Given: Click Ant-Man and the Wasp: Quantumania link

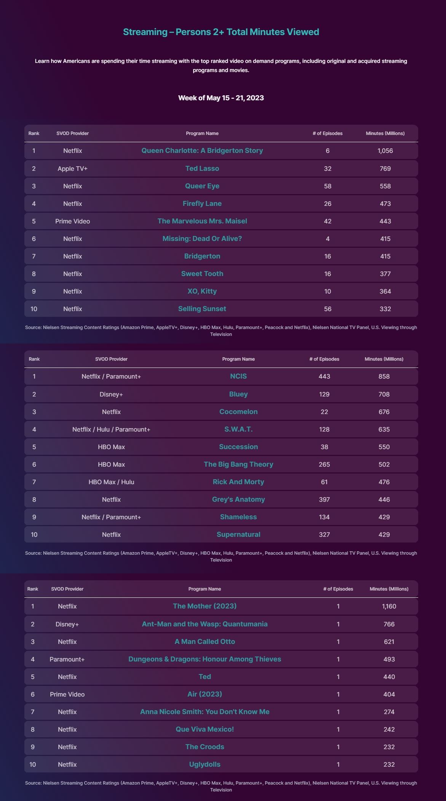Looking at the screenshot, I should tap(205, 624).
